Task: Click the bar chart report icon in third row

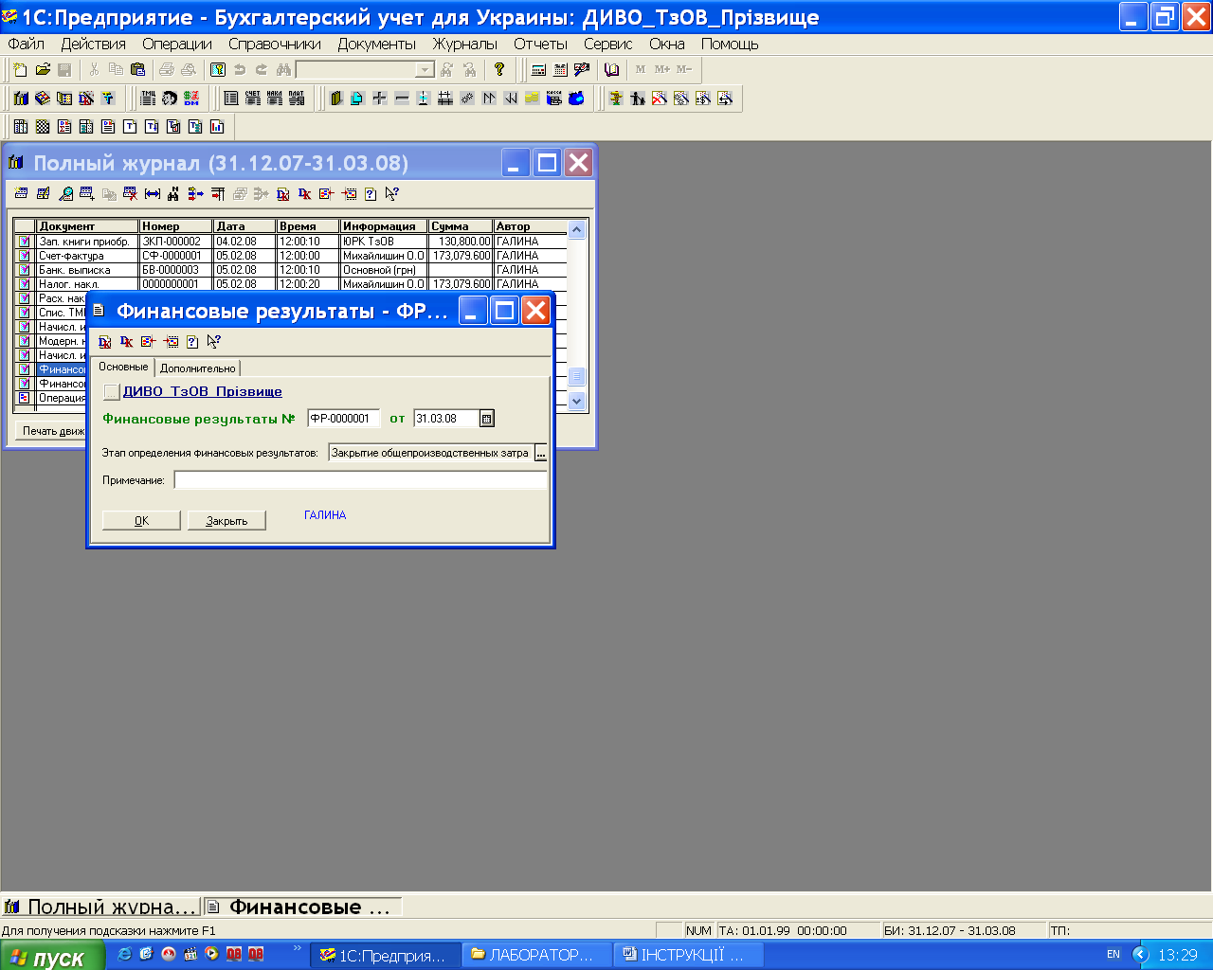Action: tap(217, 126)
